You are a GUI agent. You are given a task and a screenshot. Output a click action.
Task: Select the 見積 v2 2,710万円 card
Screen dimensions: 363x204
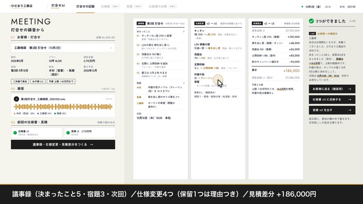pos(90,133)
